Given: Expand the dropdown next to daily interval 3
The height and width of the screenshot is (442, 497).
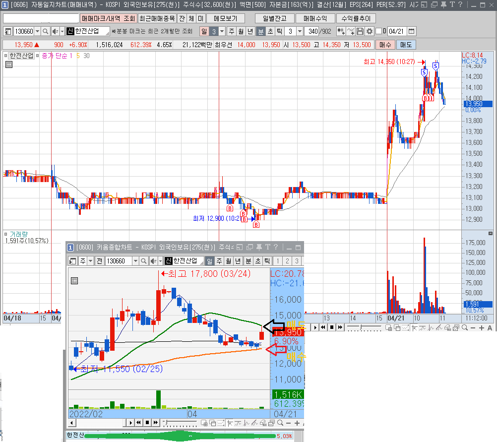Looking at the screenshot, I should coord(222,31).
